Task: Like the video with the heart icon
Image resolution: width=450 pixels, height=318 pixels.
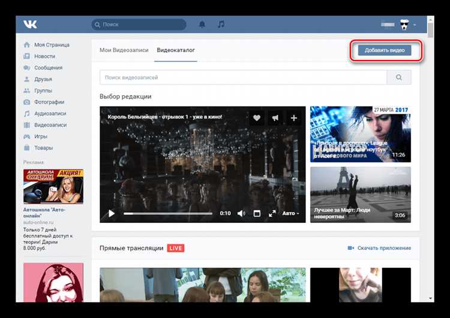Action: coord(257,118)
